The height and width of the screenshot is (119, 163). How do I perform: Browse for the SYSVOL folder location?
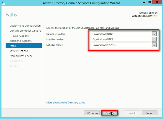coord(154,45)
